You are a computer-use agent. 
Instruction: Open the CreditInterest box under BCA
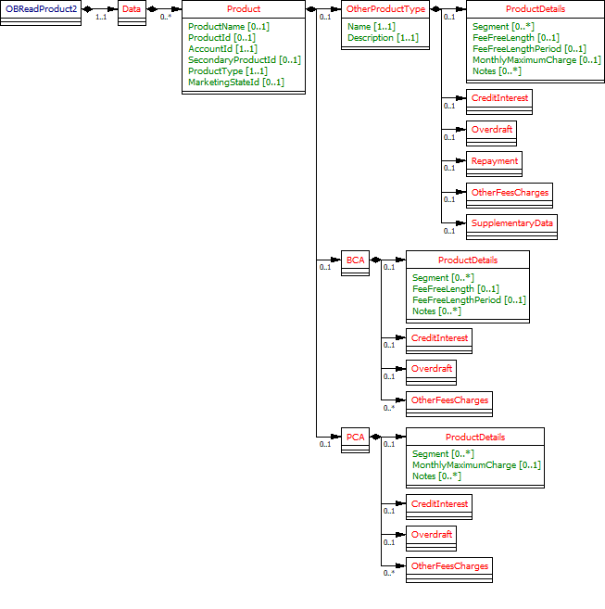439,338
